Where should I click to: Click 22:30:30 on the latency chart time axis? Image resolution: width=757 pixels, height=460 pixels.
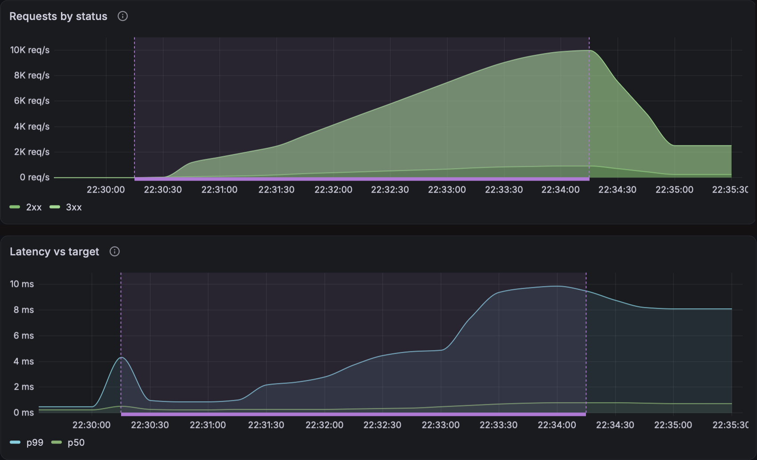tap(150, 425)
